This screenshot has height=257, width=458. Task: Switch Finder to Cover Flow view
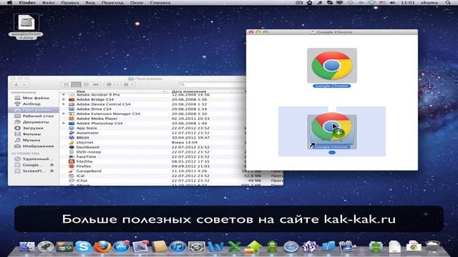95,84
